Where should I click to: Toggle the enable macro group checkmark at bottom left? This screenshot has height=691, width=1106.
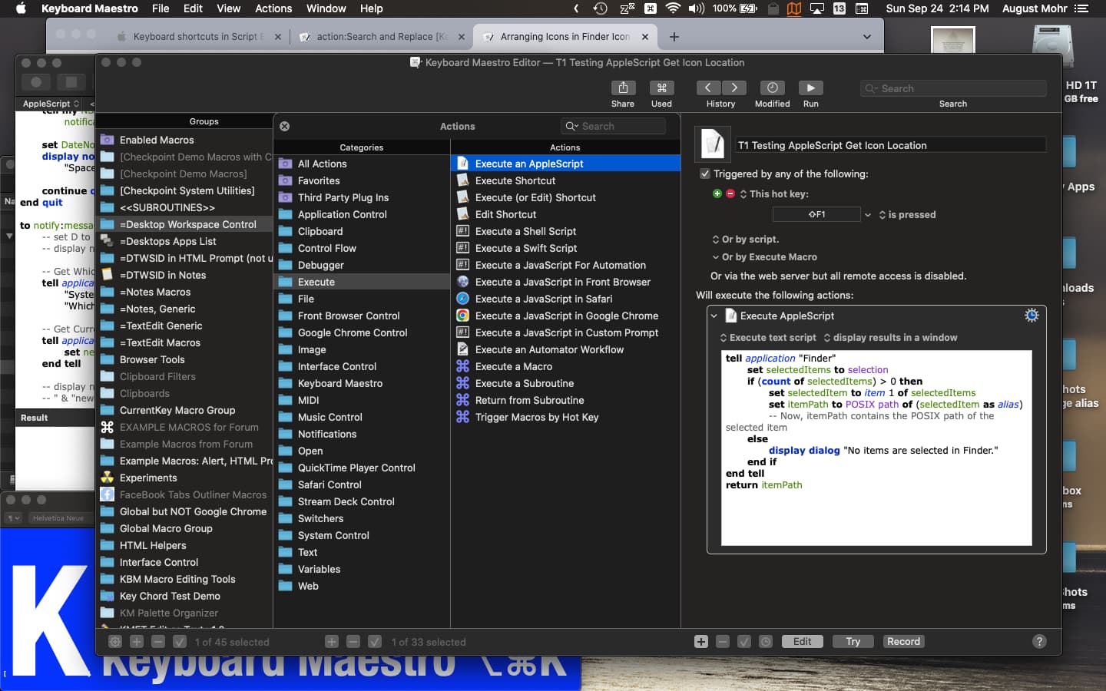(x=179, y=642)
